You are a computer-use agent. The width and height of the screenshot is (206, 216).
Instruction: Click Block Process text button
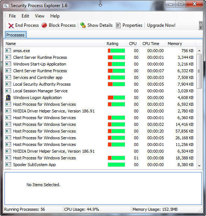pos(62,25)
